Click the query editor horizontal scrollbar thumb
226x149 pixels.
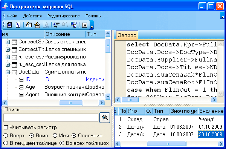(x=130, y=100)
